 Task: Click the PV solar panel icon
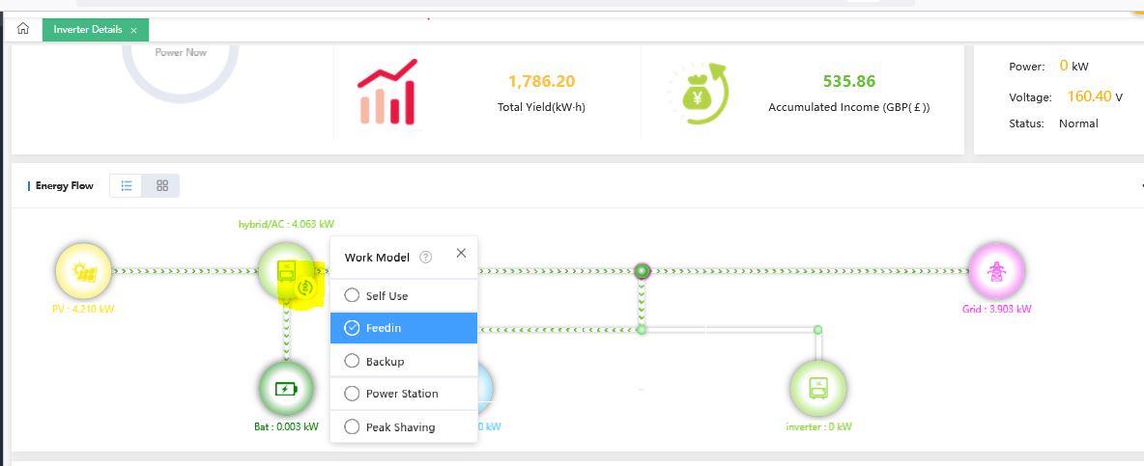83,271
